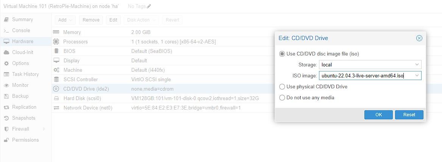Click the Cloud-Init cloud icon
442x162 pixels.
coord(6,52)
